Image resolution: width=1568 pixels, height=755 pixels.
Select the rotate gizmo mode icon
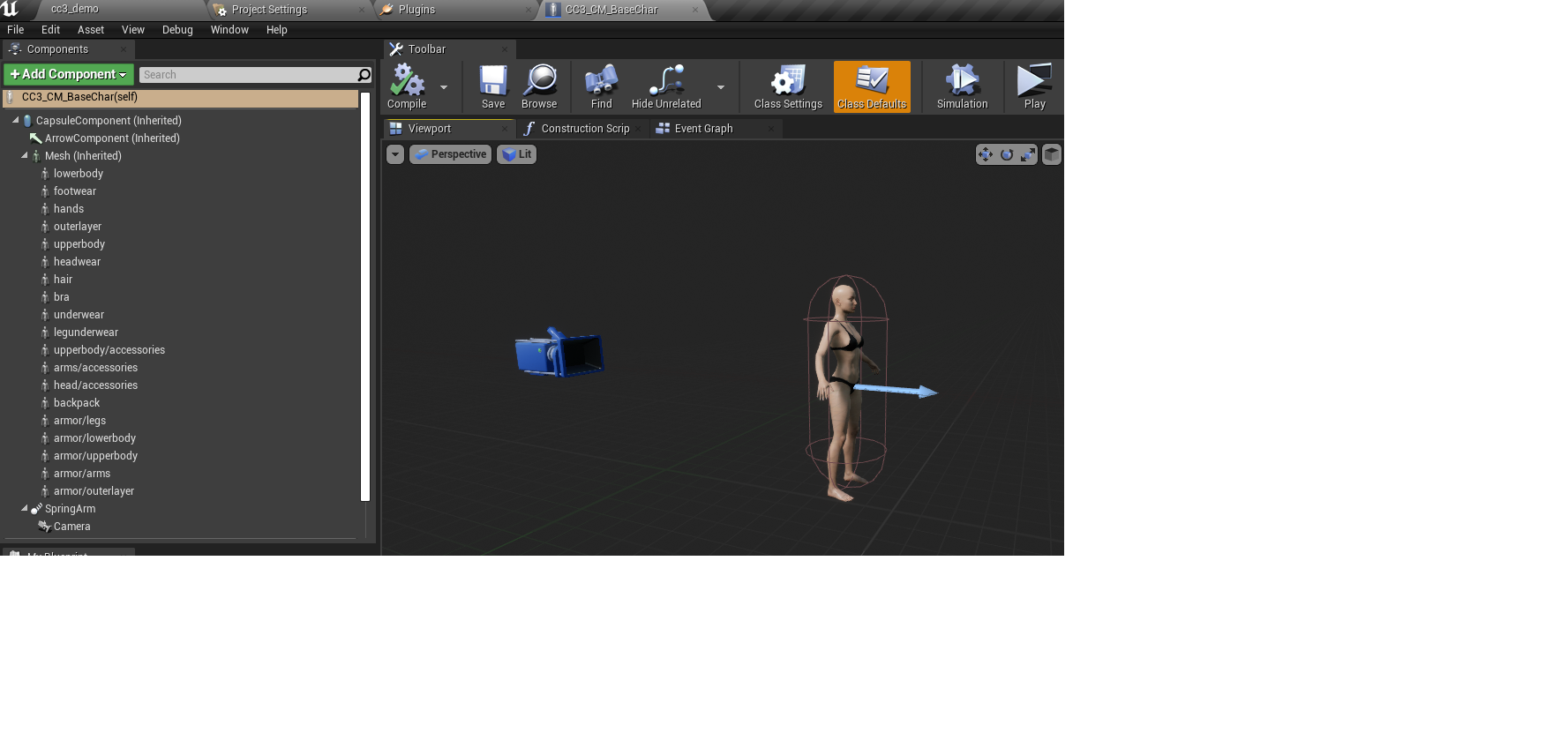(x=1007, y=154)
